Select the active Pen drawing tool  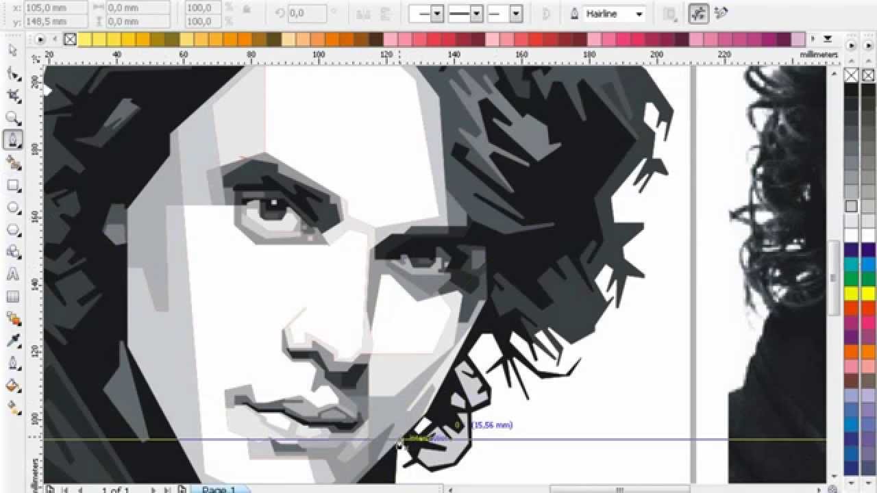tap(12, 140)
